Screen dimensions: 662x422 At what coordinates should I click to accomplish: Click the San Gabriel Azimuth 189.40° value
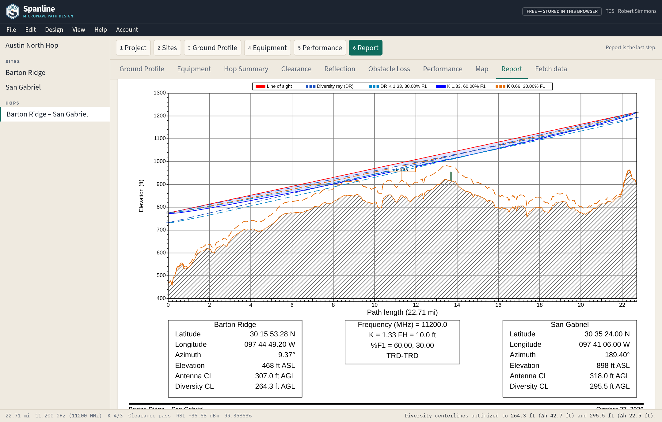click(x=617, y=355)
